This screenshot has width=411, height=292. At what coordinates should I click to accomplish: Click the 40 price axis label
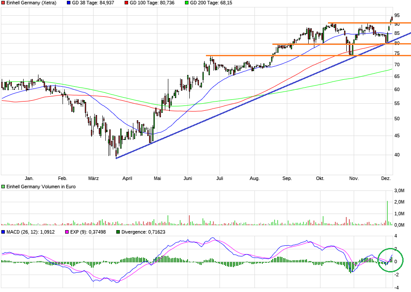[x=397, y=155]
